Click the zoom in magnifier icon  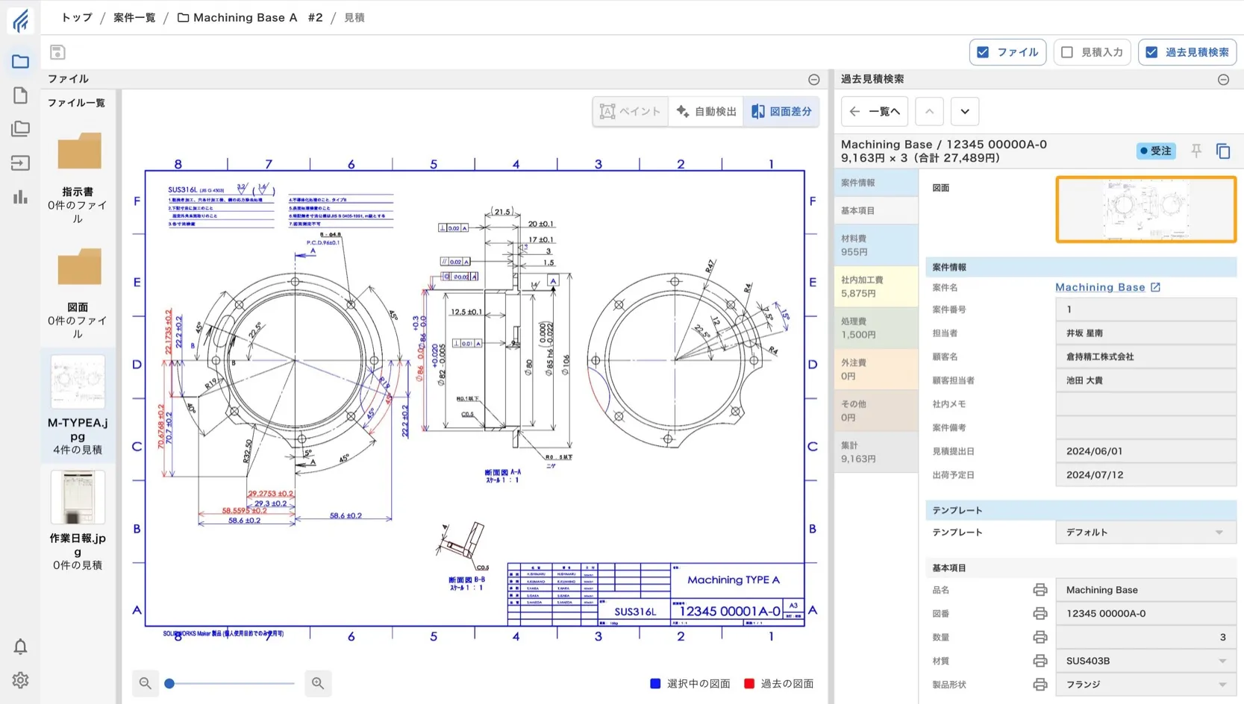(318, 683)
